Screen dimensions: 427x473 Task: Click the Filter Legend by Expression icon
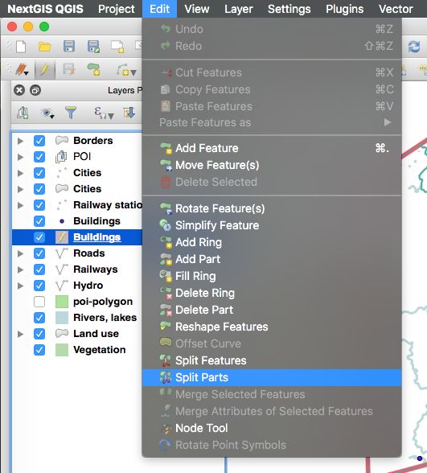[104, 113]
